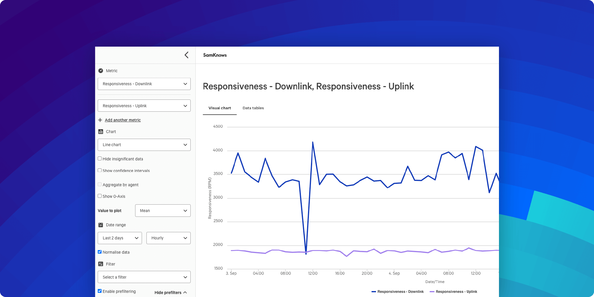Viewport: 594px width, 297px height.
Task: Enable Show confidence intervals checkbox
Action: [100, 170]
